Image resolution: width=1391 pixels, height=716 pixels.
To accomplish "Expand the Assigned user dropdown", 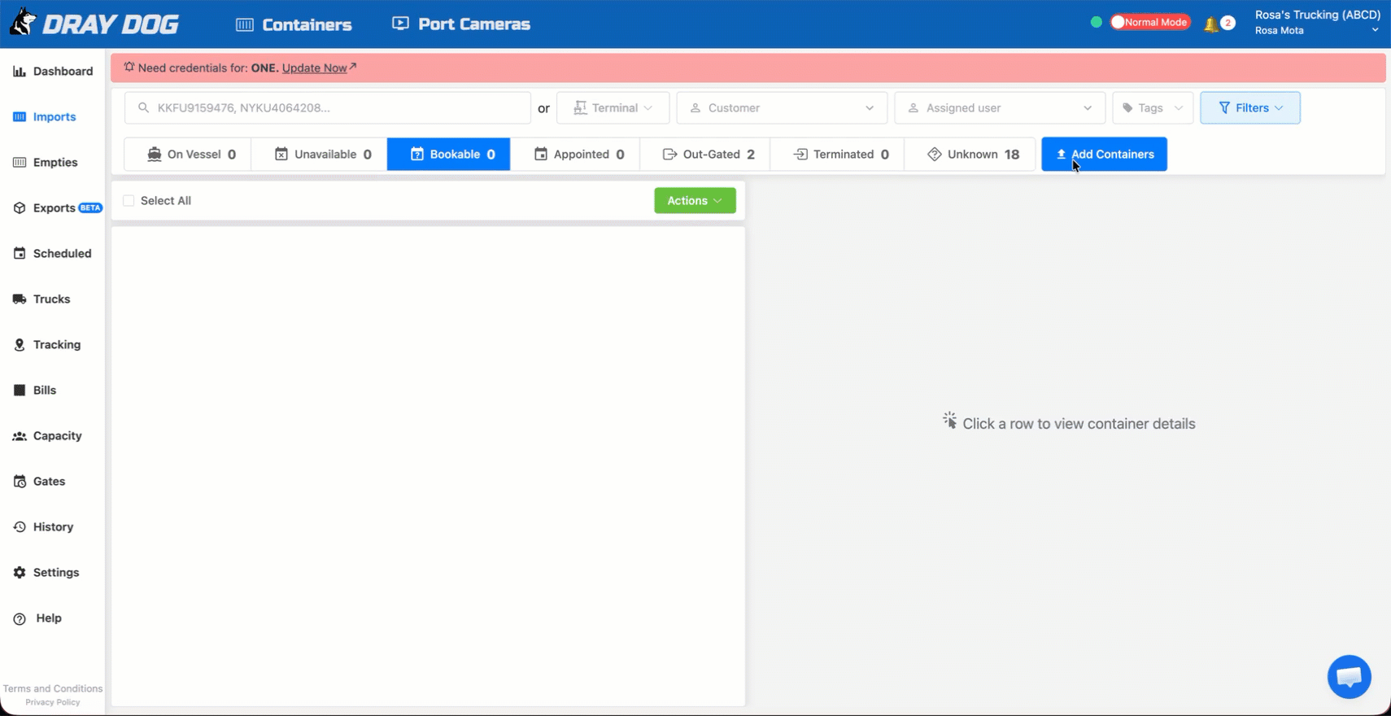I will (x=1000, y=108).
